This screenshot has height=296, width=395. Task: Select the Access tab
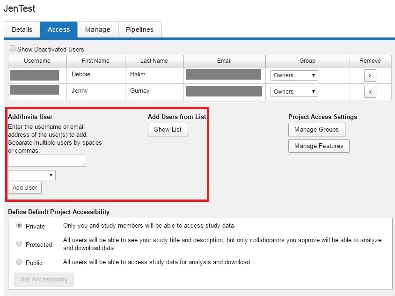(59, 30)
